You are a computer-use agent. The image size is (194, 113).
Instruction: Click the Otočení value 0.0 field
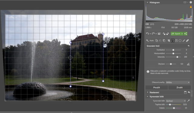(182, 64)
